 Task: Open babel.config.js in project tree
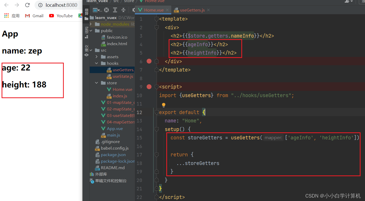click(112, 148)
